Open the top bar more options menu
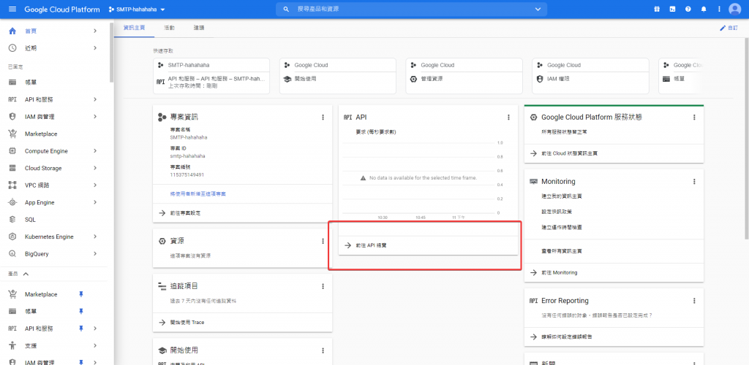The width and height of the screenshot is (749, 365). point(720,9)
